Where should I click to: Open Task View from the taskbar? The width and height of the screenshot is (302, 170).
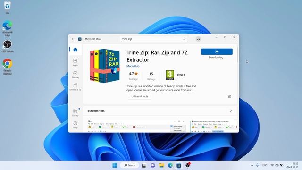(x=144, y=165)
